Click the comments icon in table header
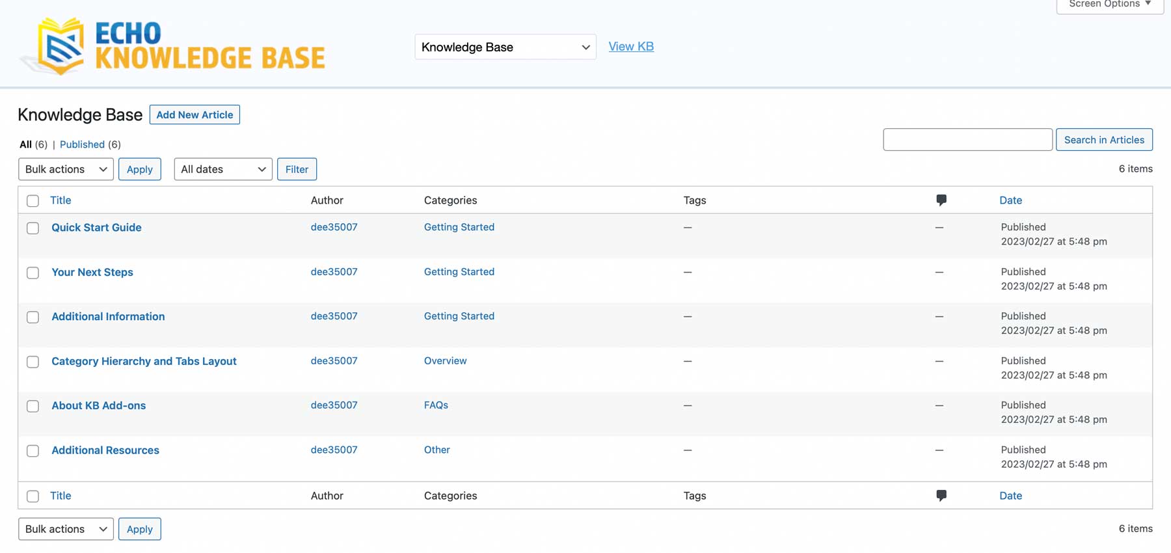1171x553 pixels. tap(941, 200)
